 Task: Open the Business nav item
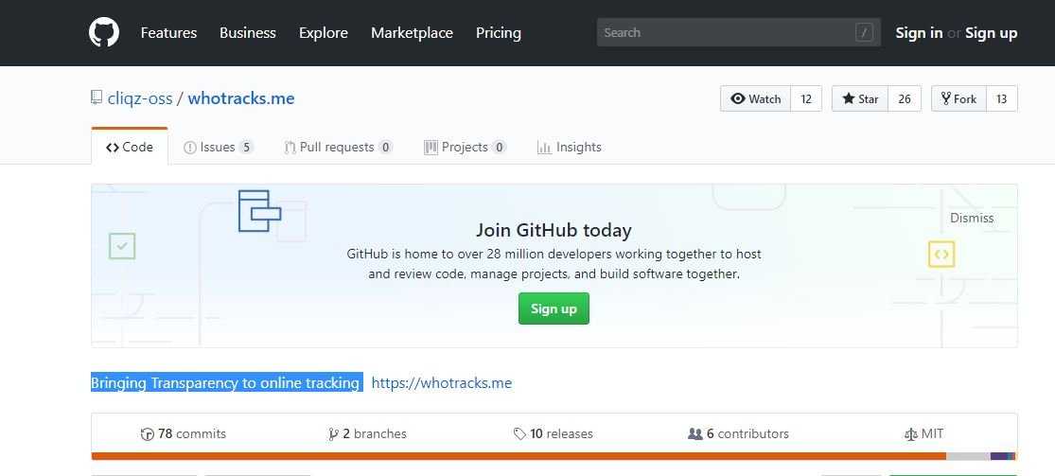pyautogui.click(x=248, y=33)
